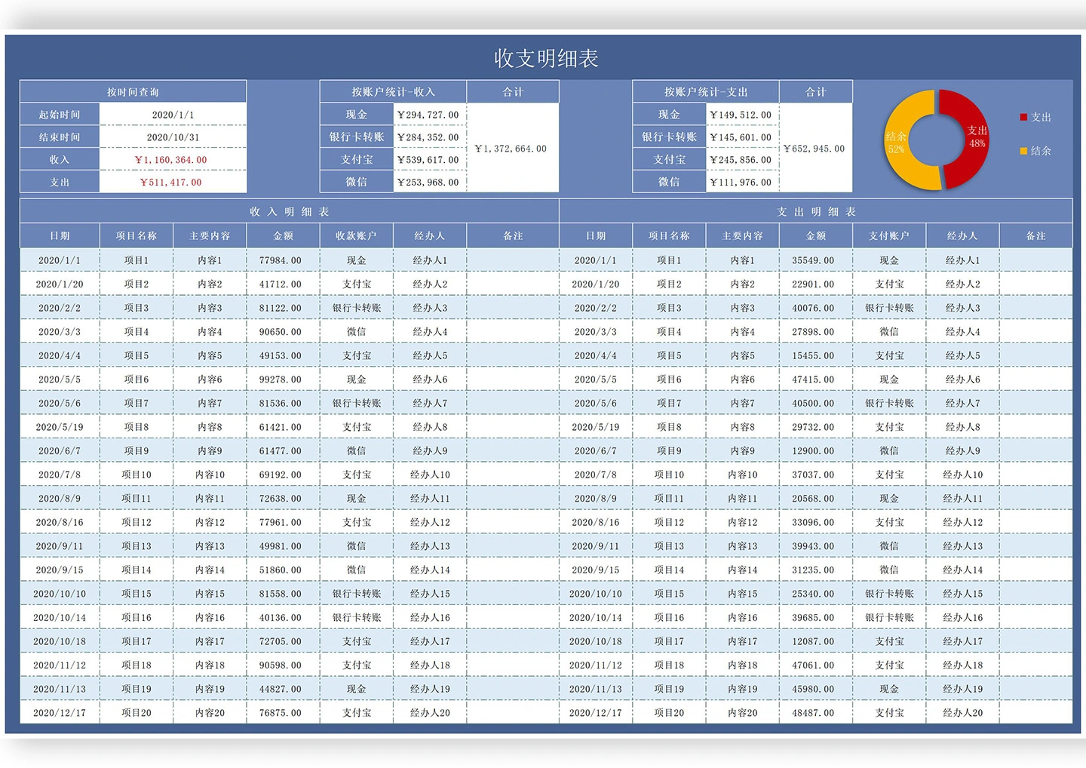The height and width of the screenshot is (768, 1086).
Task: Click the 起始时间 value cell 2020/1/1
Action: pos(173,115)
